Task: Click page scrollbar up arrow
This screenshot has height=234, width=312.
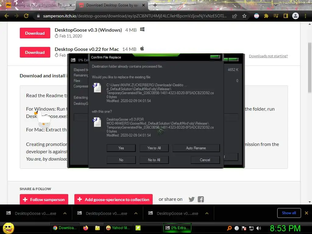Action: 310,24
